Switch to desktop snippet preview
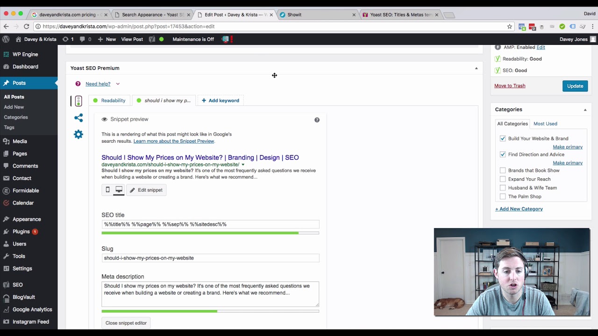598x336 pixels. click(x=119, y=190)
